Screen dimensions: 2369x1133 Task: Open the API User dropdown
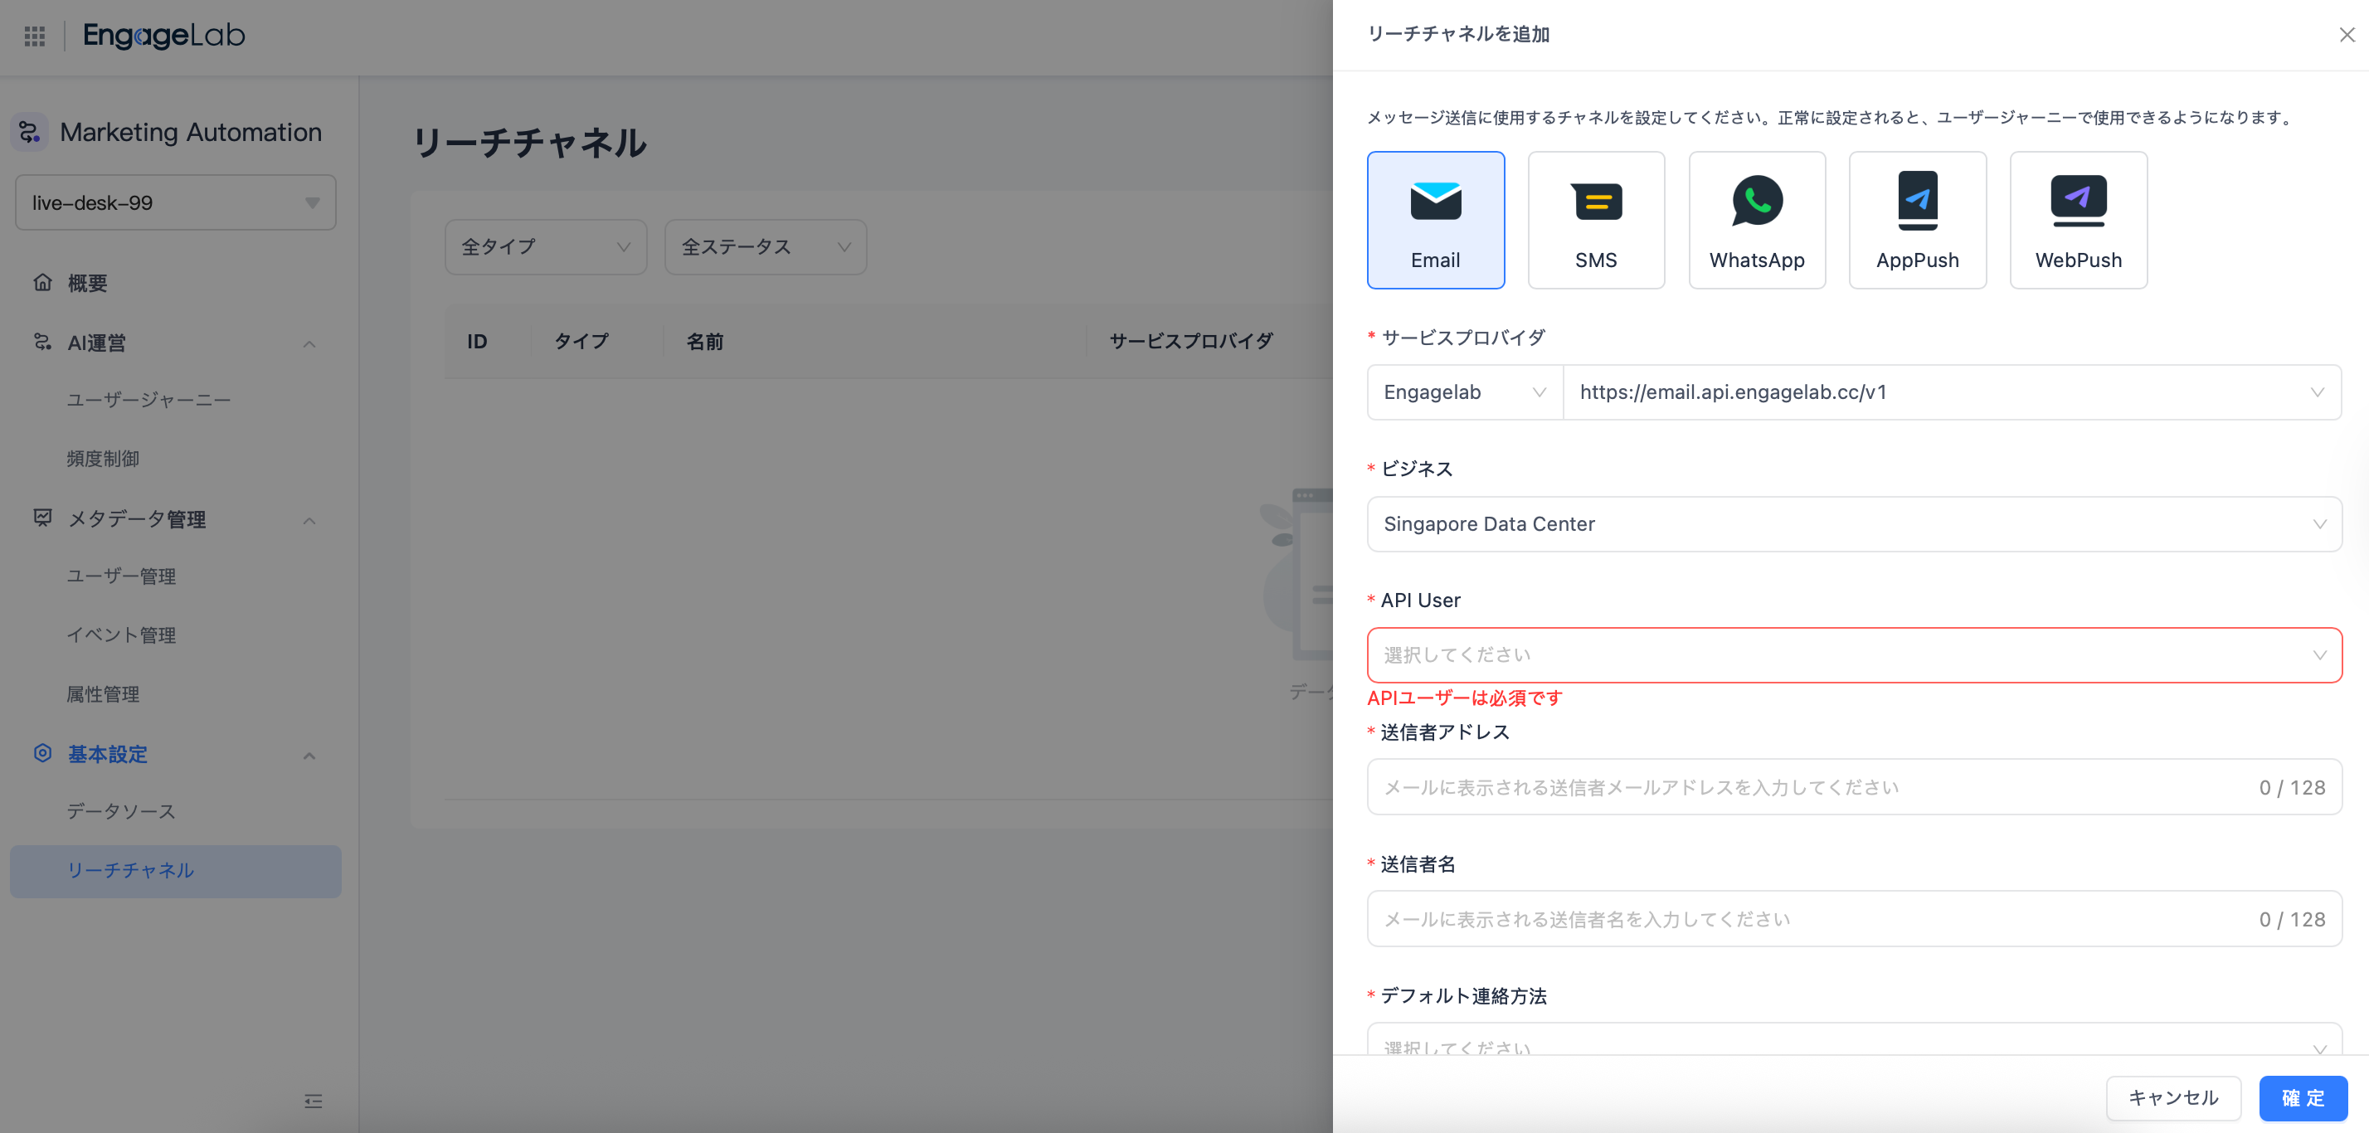point(1853,654)
